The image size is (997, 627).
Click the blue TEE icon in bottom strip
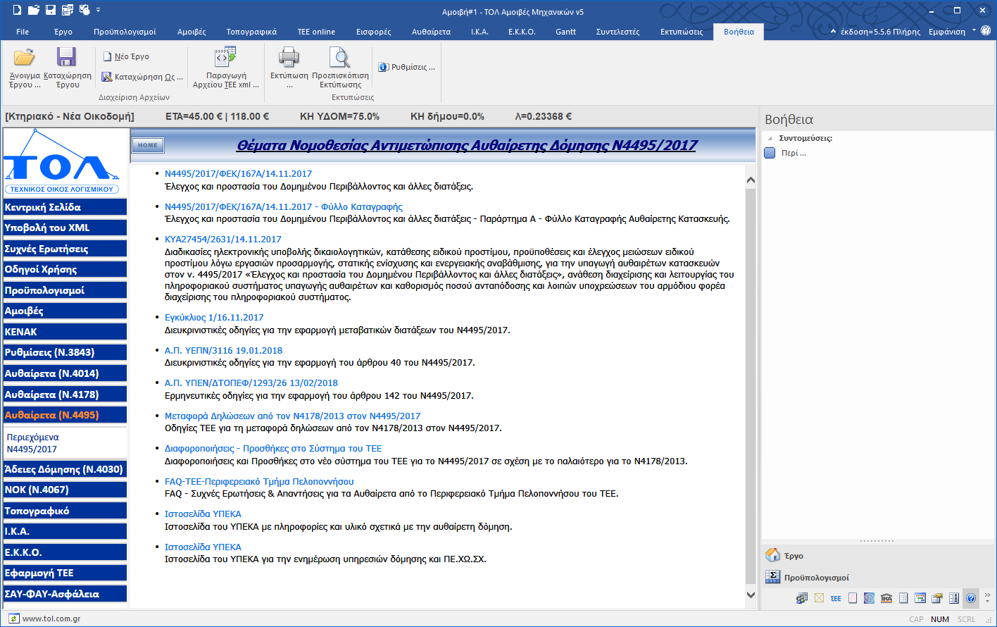835,599
